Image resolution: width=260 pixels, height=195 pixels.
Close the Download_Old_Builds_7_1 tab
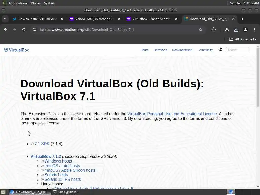tap(233, 19)
